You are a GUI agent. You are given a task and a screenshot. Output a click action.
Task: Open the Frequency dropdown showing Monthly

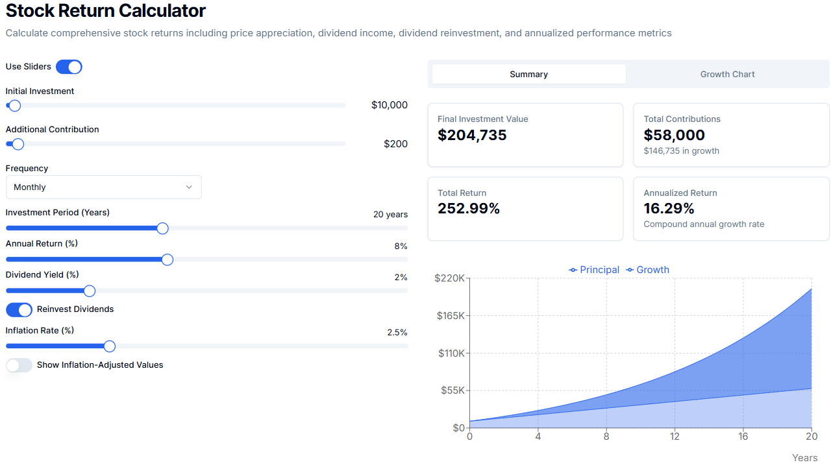[104, 187]
